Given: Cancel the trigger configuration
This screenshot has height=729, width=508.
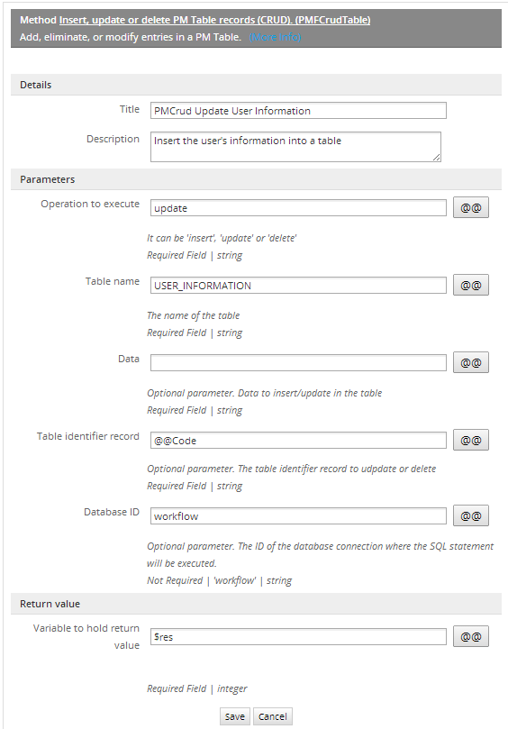Looking at the screenshot, I should pos(273,716).
